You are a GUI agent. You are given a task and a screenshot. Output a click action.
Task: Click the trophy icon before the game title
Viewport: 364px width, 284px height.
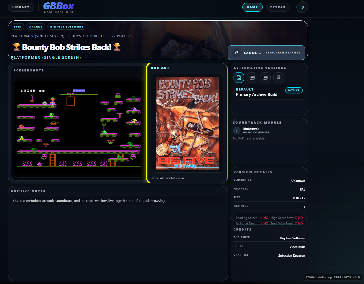pyautogui.click(x=16, y=47)
